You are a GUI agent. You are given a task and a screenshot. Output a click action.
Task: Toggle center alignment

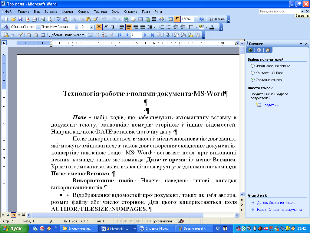(x=128, y=27)
